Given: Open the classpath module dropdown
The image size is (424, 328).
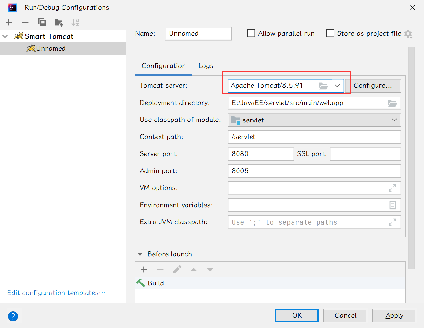Looking at the screenshot, I should [x=395, y=120].
